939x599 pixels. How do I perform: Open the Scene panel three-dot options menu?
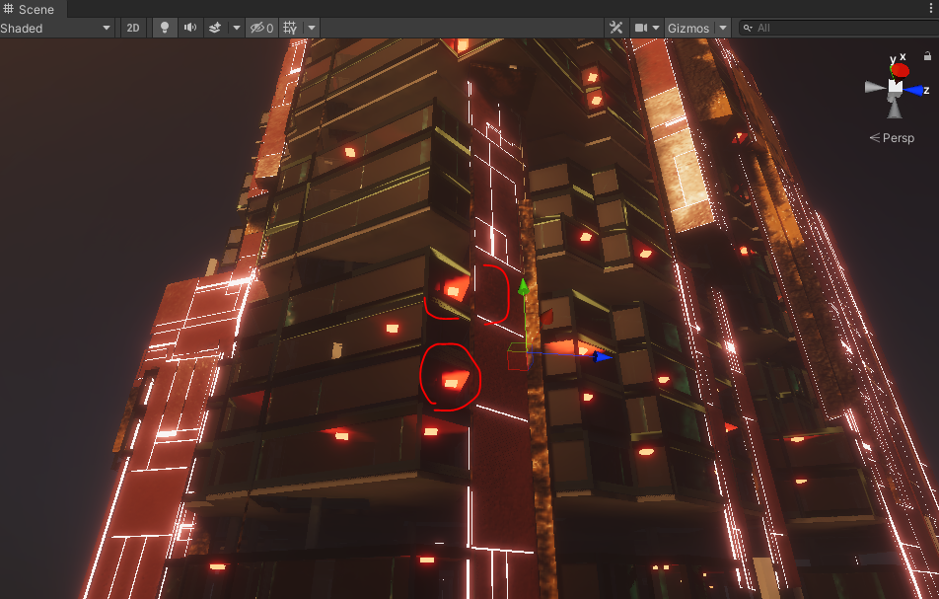click(x=930, y=9)
